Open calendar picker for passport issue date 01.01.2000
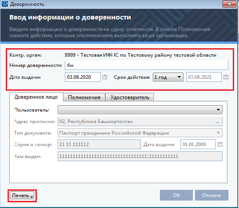Viewport: 239px width, 208px height. 220,144
